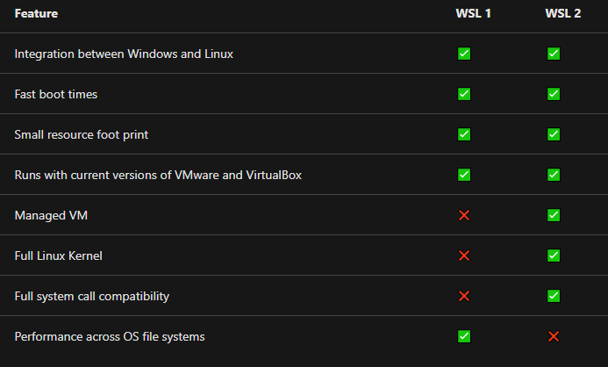
Task: Click WSL 2 red X for file system performance
Action: pos(554,336)
